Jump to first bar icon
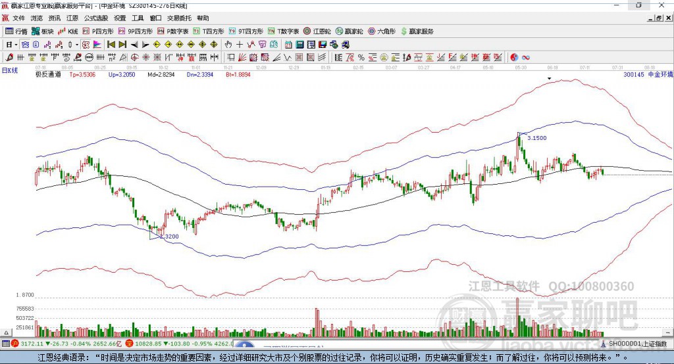Screen dimensions: 674x364 tap(111, 45)
